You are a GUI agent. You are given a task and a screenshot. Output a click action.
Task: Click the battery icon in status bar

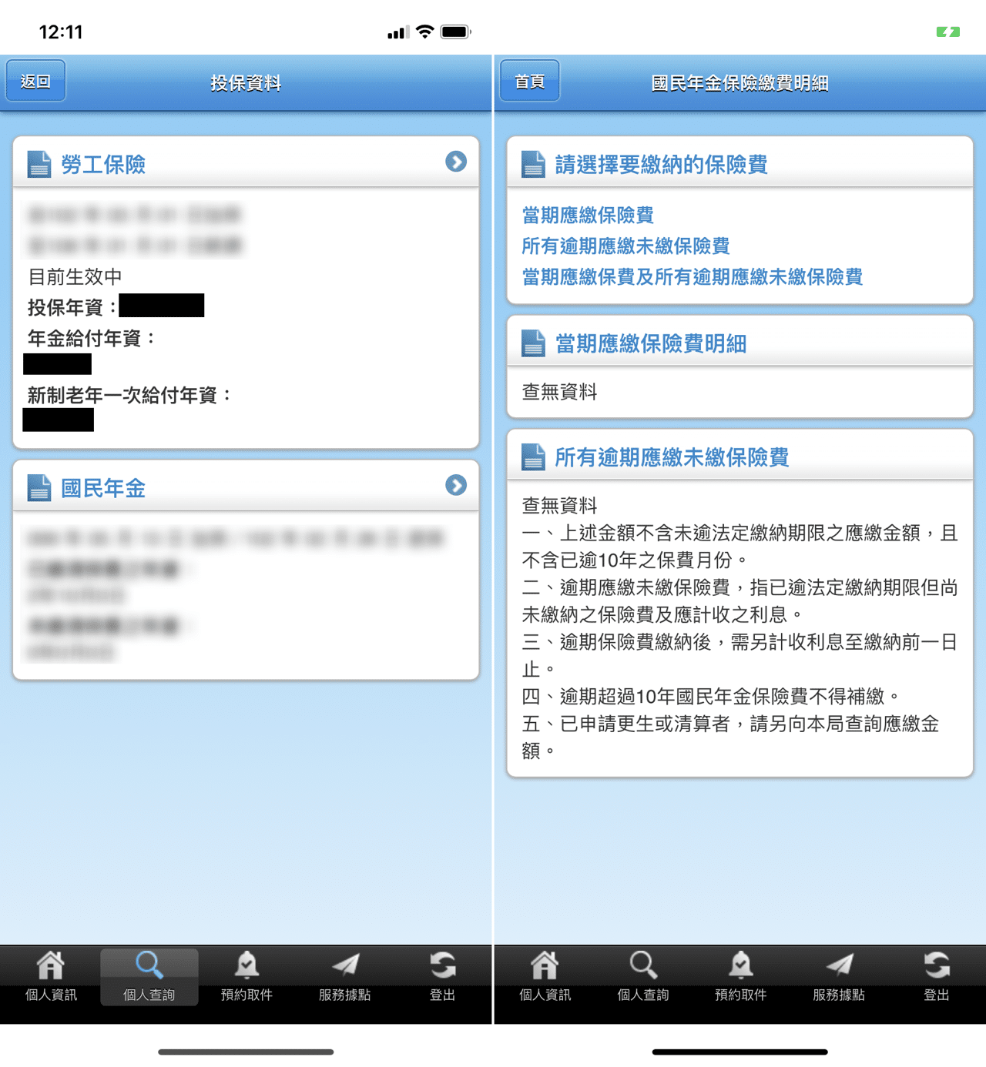[455, 32]
